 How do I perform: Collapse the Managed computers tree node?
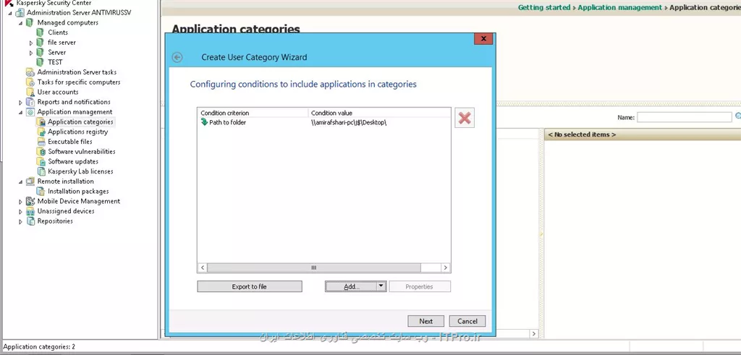click(x=20, y=22)
